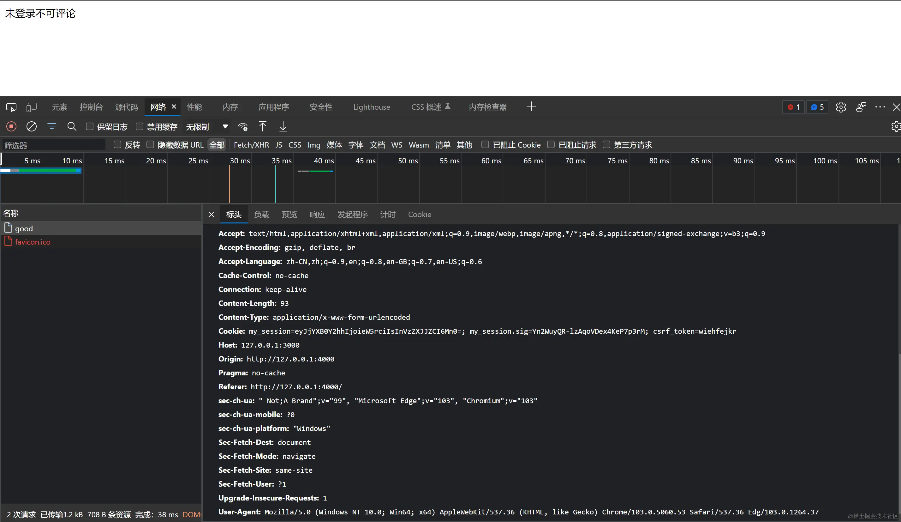Enable the 保留日志 checkbox
901x522 pixels.
pos(90,127)
